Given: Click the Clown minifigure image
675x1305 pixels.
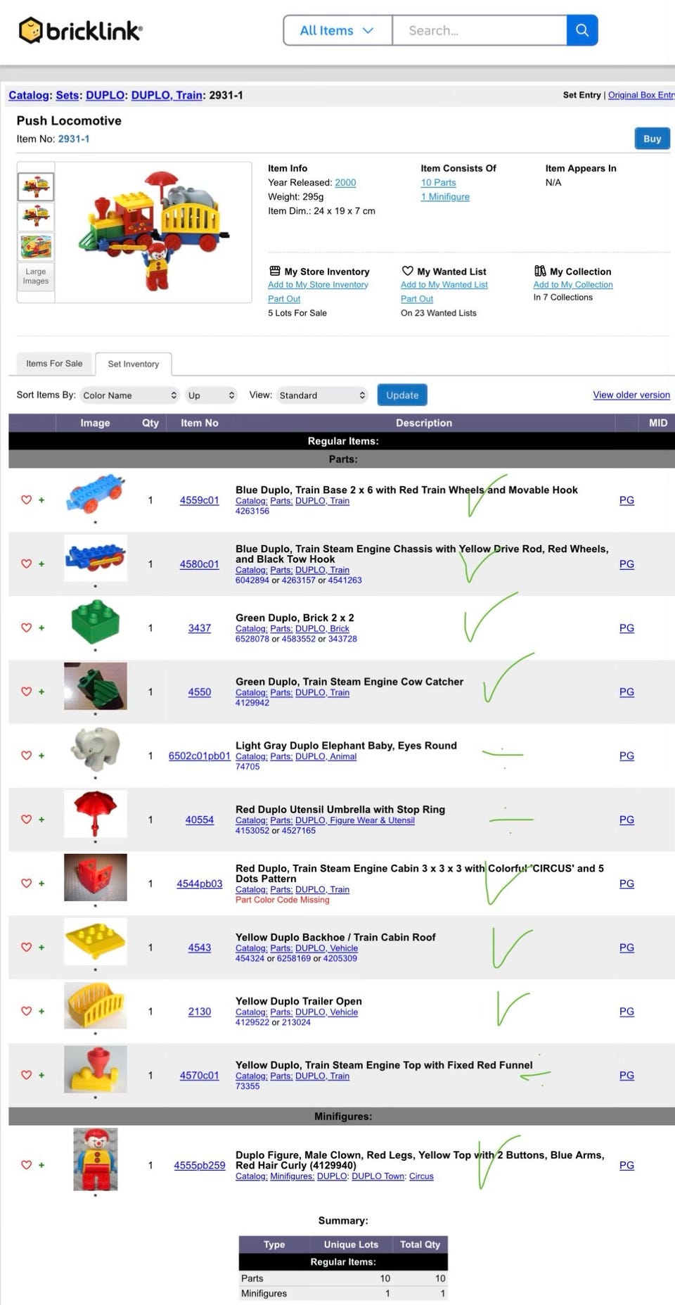Looking at the screenshot, I should (x=96, y=1159).
